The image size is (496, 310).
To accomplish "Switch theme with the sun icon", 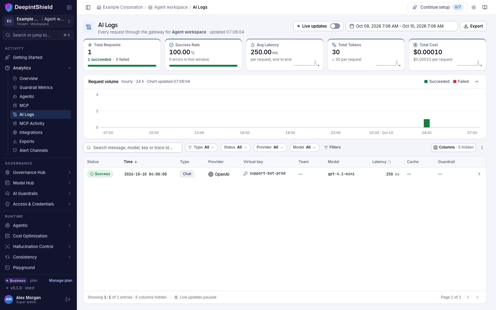I will pyautogui.click(x=474, y=7).
